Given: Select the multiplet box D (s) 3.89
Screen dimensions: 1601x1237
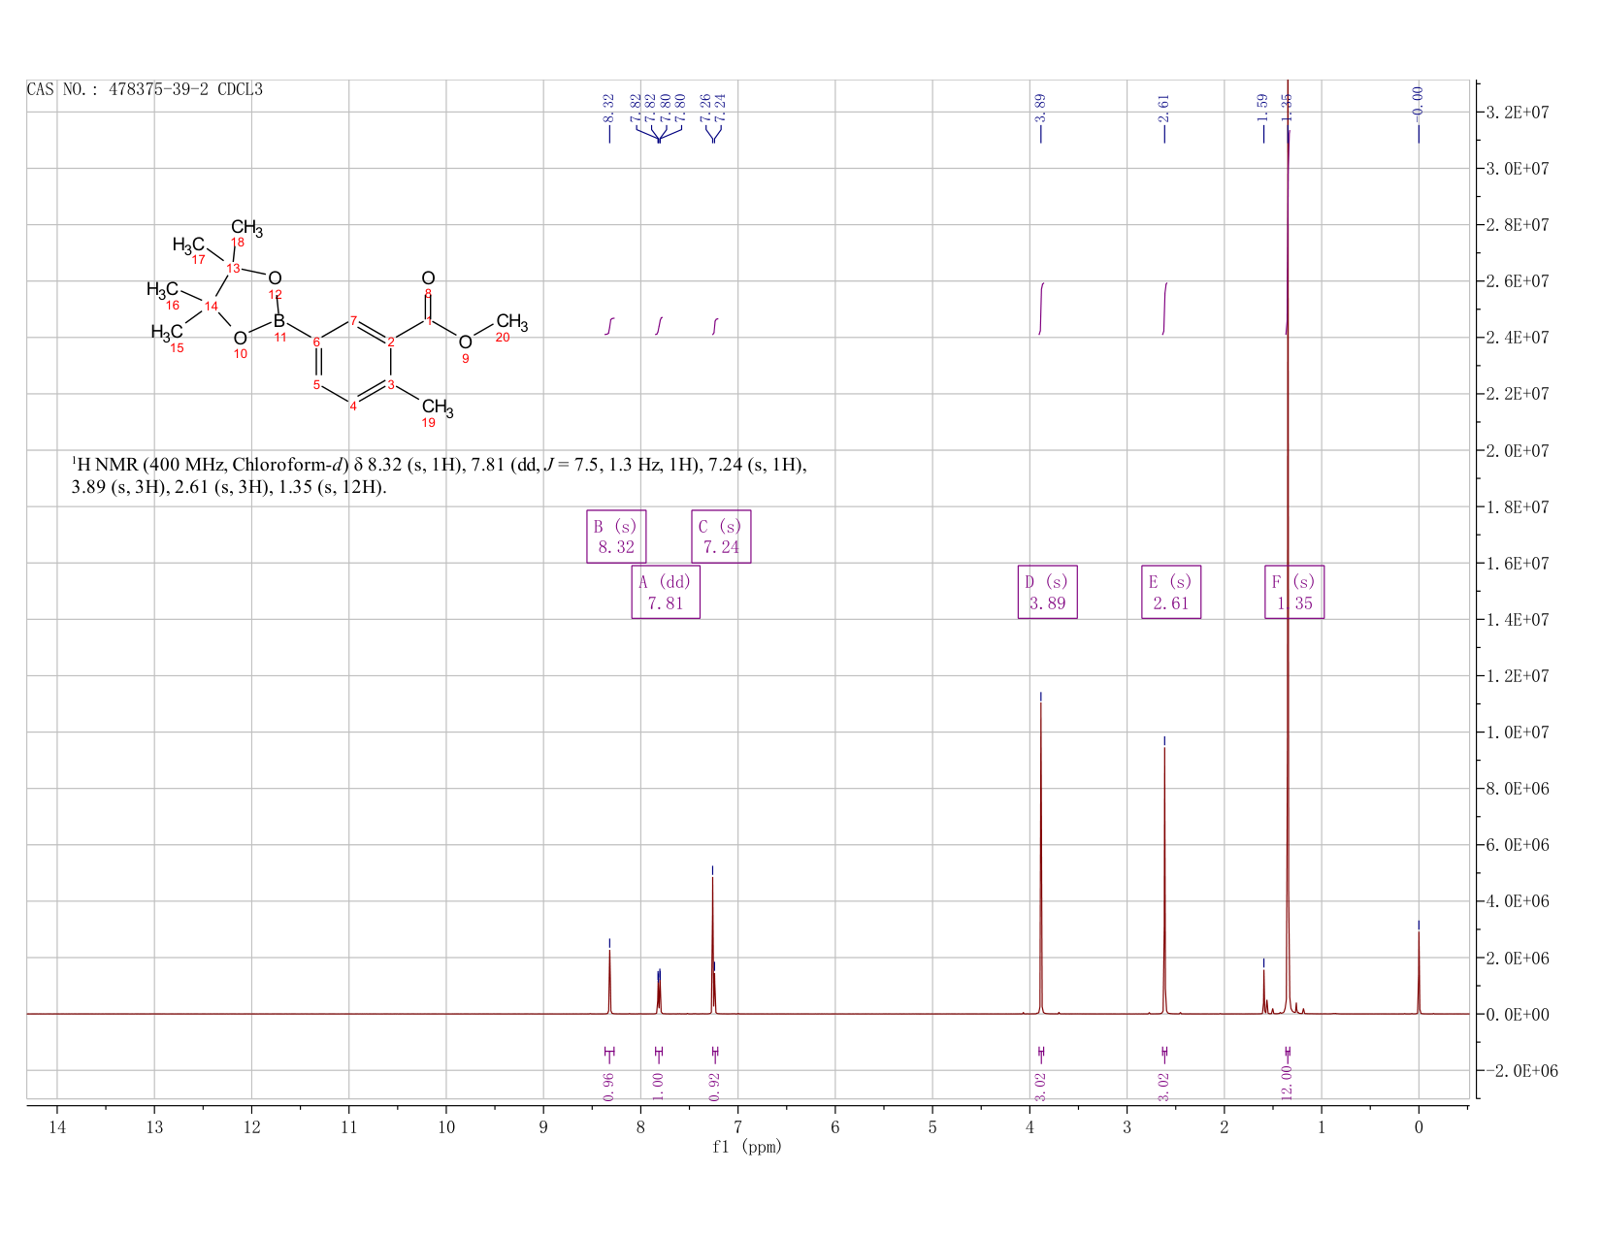Looking at the screenshot, I should (1048, 592).
